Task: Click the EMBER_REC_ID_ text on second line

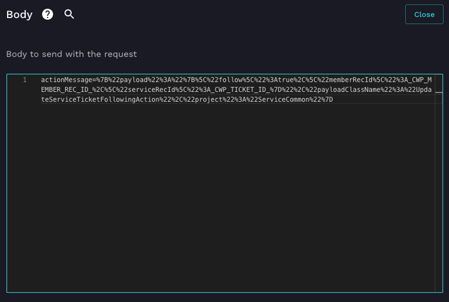Action: [67, 90]
